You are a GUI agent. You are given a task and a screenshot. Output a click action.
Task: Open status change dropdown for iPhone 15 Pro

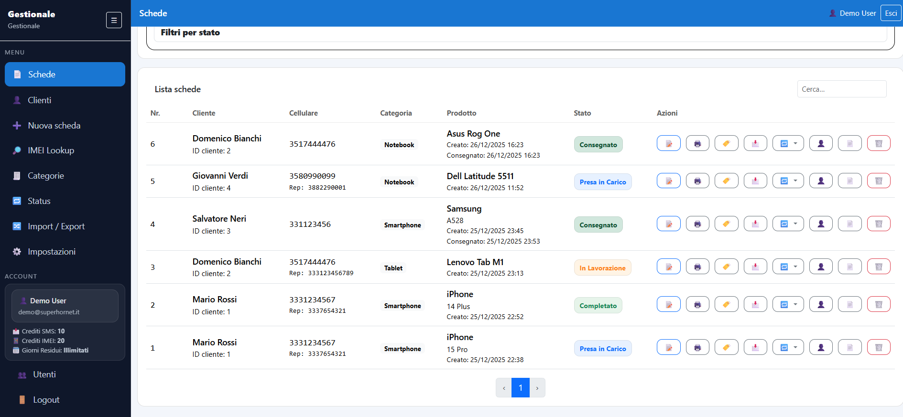pyautogui.click(x=788, y=347)
